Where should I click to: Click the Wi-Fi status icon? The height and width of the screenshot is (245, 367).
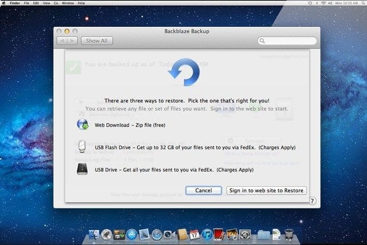coord(323,3)
